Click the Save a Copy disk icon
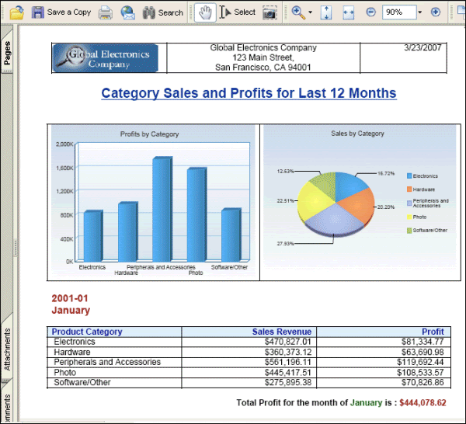Viewport: 466px width, 424px height. (x=38, y=12)
